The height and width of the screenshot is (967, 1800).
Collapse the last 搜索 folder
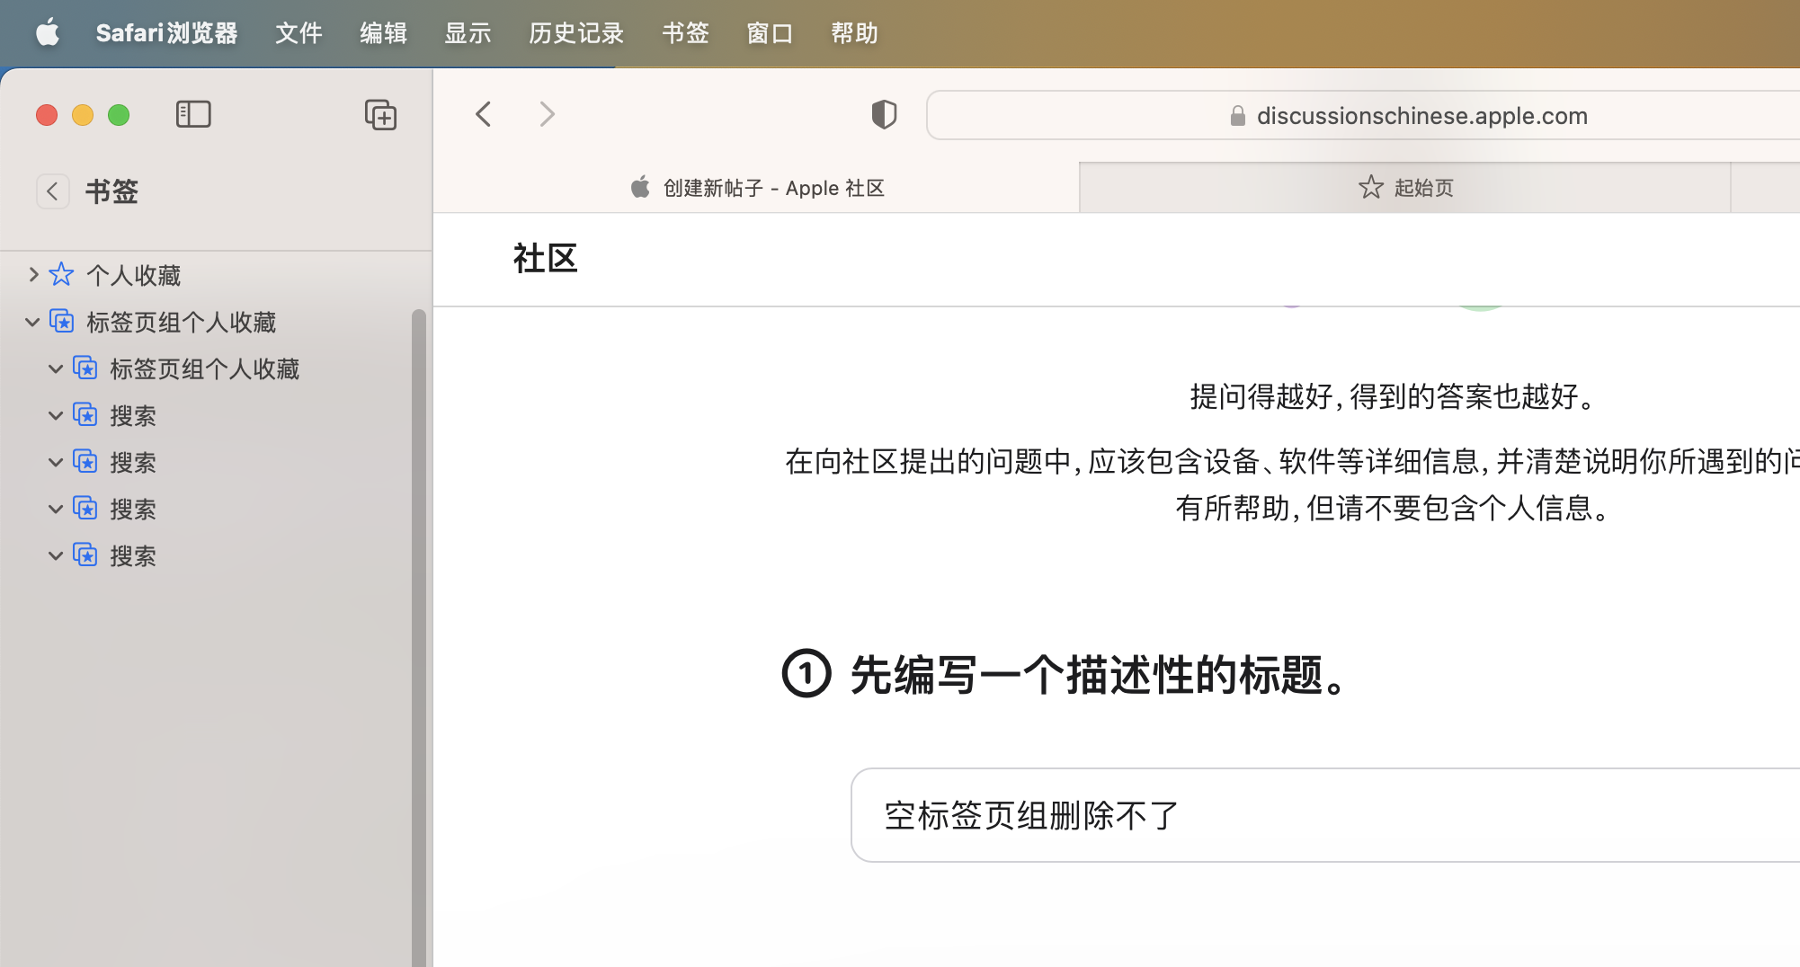pyautogui.click(x=56, y=555)
